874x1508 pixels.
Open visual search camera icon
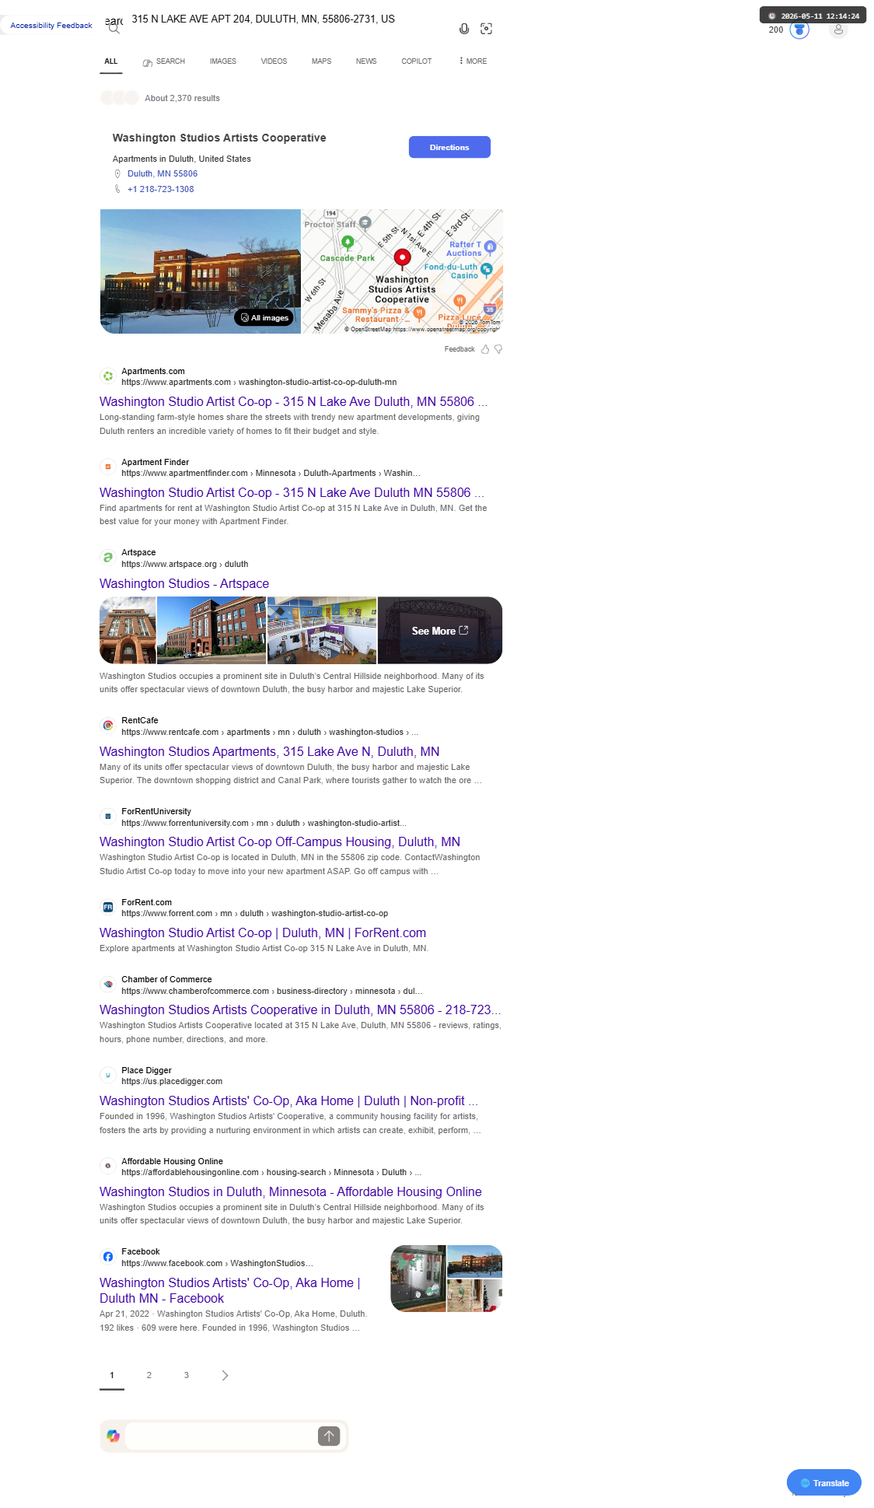click(x=487, y=29)
